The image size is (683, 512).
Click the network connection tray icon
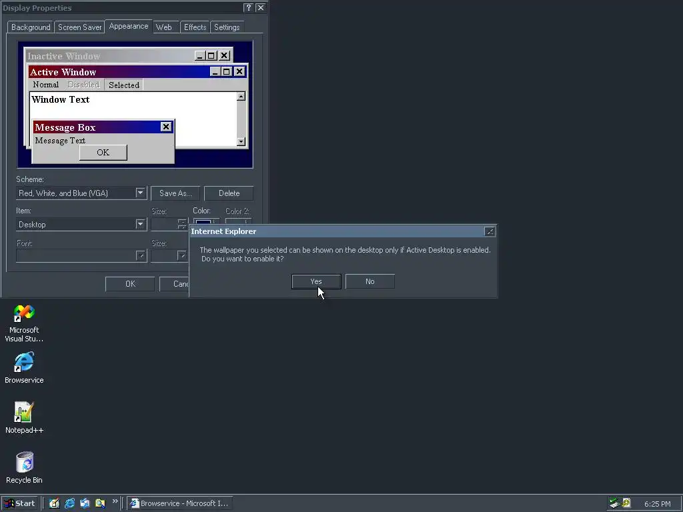[x=614, y=503]
